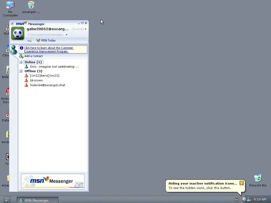Select contact hiden64@escargot.chat
Viewport: 271px width, 203px height.
click(x=48, y=85)
